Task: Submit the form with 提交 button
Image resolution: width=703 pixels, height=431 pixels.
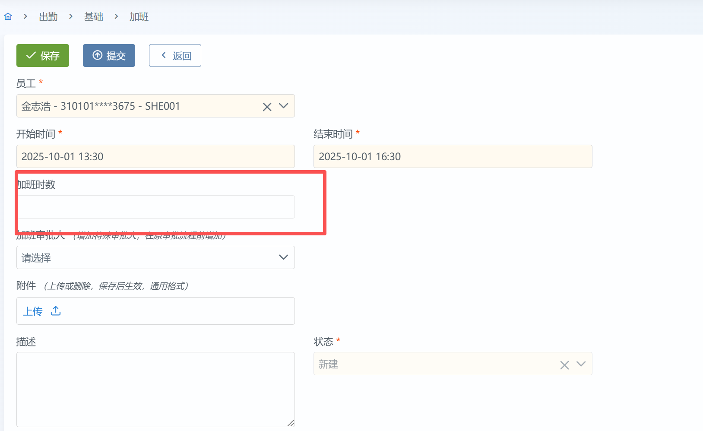Action: (109, 56)
